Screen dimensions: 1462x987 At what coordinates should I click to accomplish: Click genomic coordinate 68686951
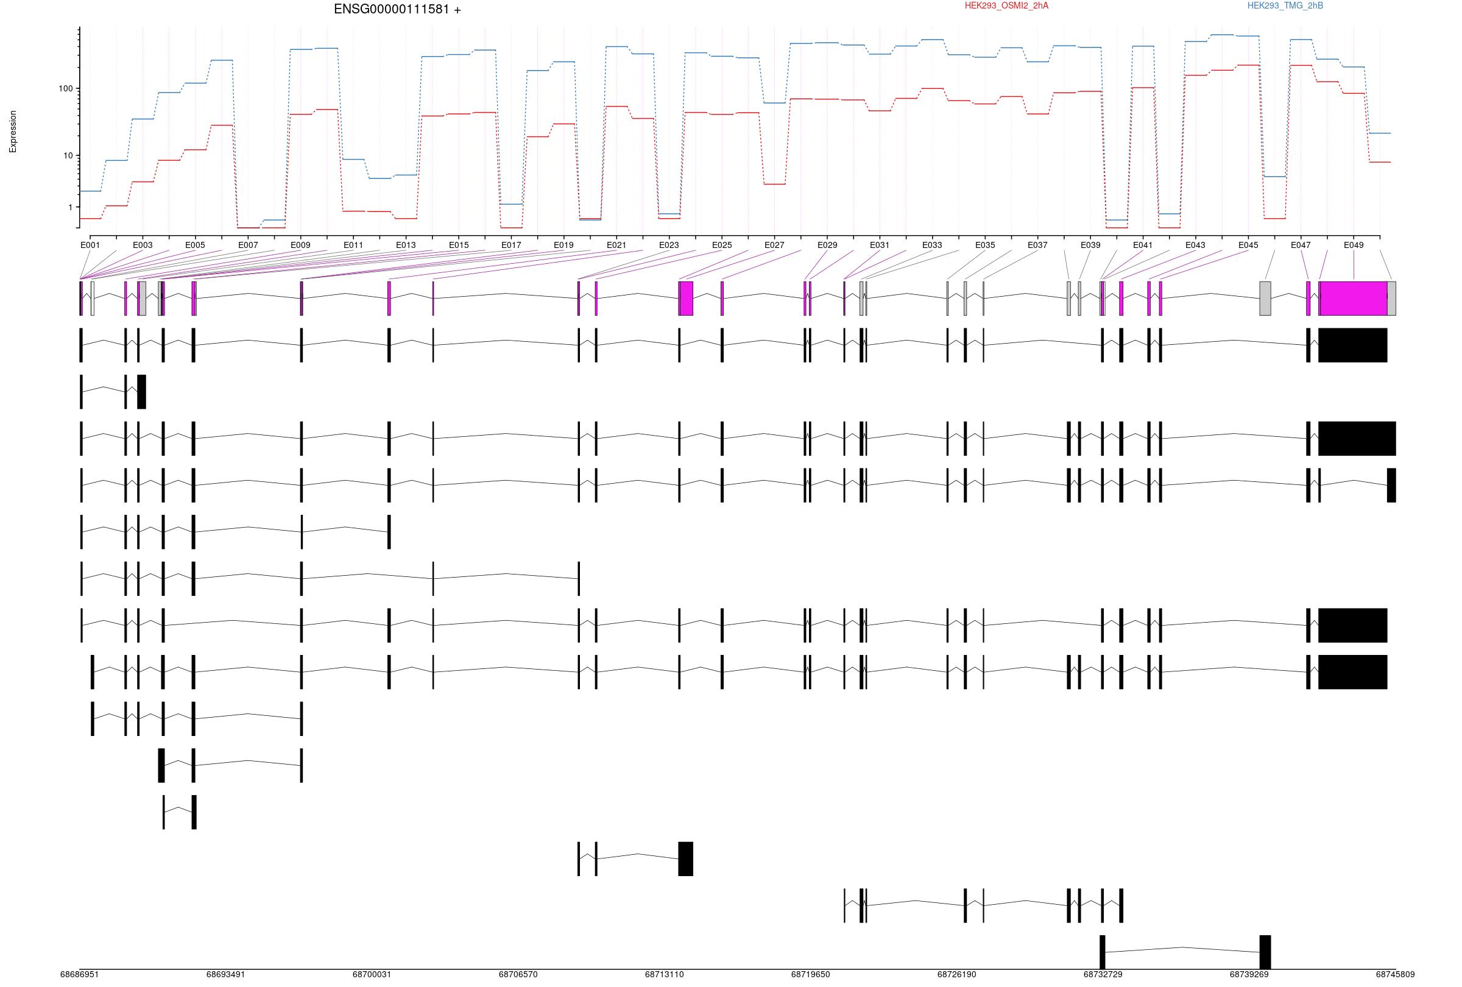point(80,974)
